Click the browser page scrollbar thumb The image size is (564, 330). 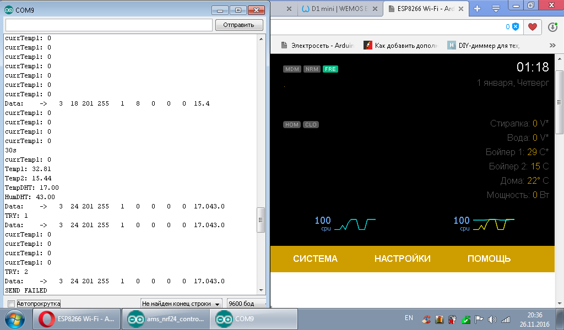pyautogui.click(x=560, y=102)
